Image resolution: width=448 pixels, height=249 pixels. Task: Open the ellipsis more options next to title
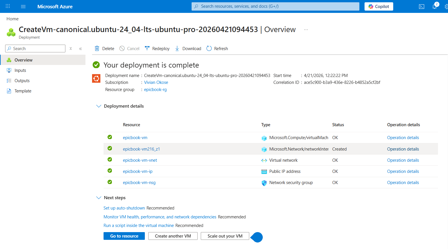(306, 30)
